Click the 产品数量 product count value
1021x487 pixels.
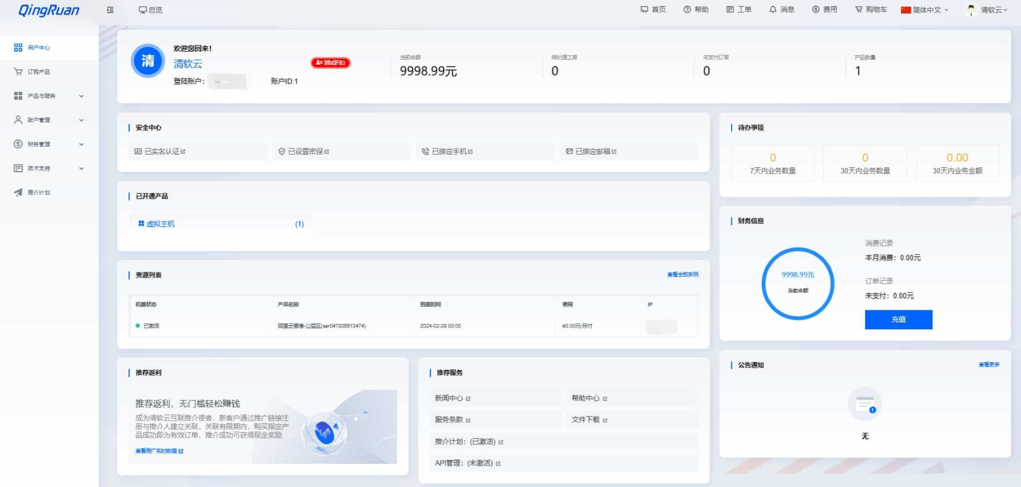pyautogui.click(x=858, y=71)
